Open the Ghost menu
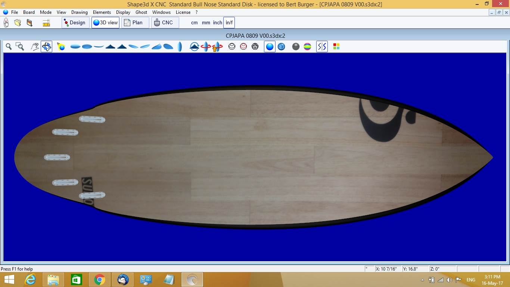 tap(141, 12)
